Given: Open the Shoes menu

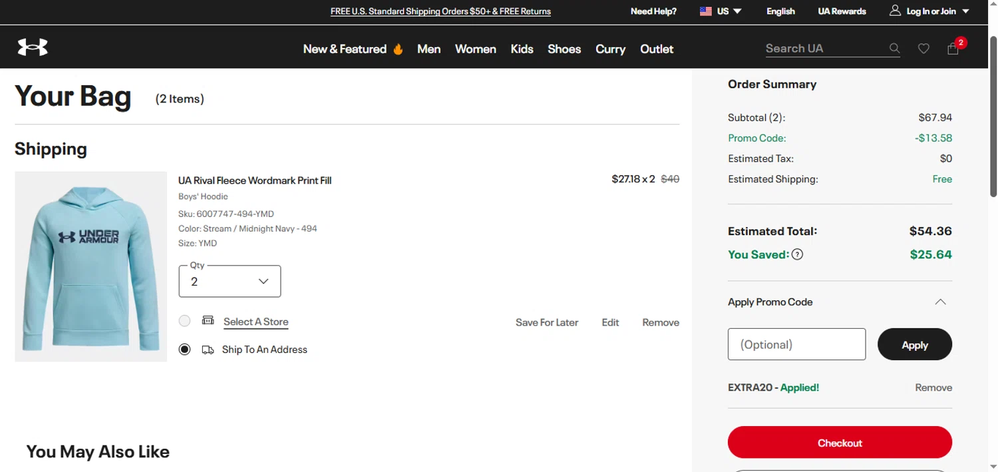Looking at the screenshot, I should coord(564,49).
